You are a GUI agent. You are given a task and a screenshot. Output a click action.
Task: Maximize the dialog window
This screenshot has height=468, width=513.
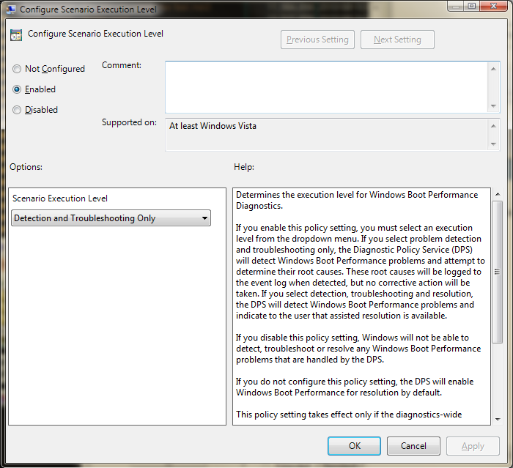point(472,6)
